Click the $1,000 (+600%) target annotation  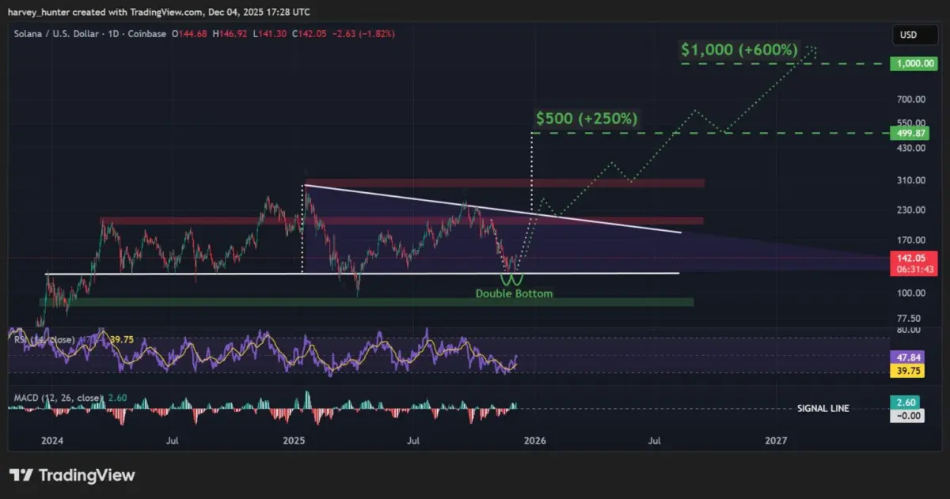click(x=739, y=49)
